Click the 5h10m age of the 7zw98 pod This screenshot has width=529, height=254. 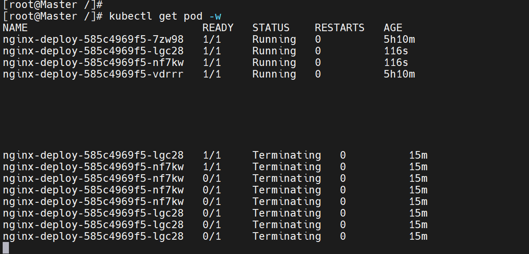point(399,39)
